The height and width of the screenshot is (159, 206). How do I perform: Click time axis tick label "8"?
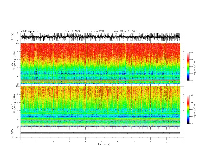coord(150,142)
